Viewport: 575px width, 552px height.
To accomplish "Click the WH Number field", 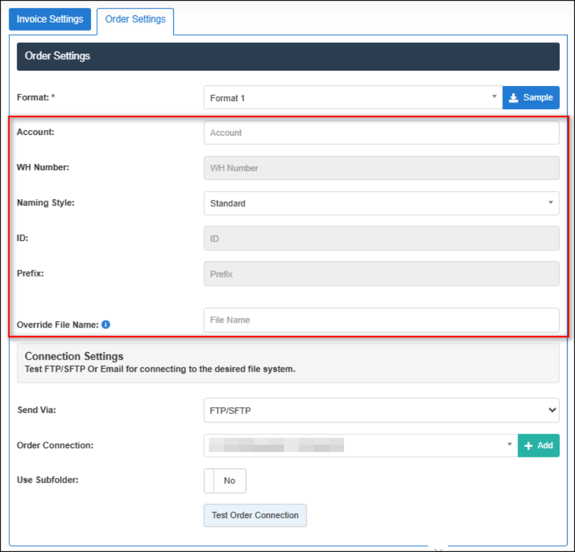I will pyautogui.click(x=381, y=168).
